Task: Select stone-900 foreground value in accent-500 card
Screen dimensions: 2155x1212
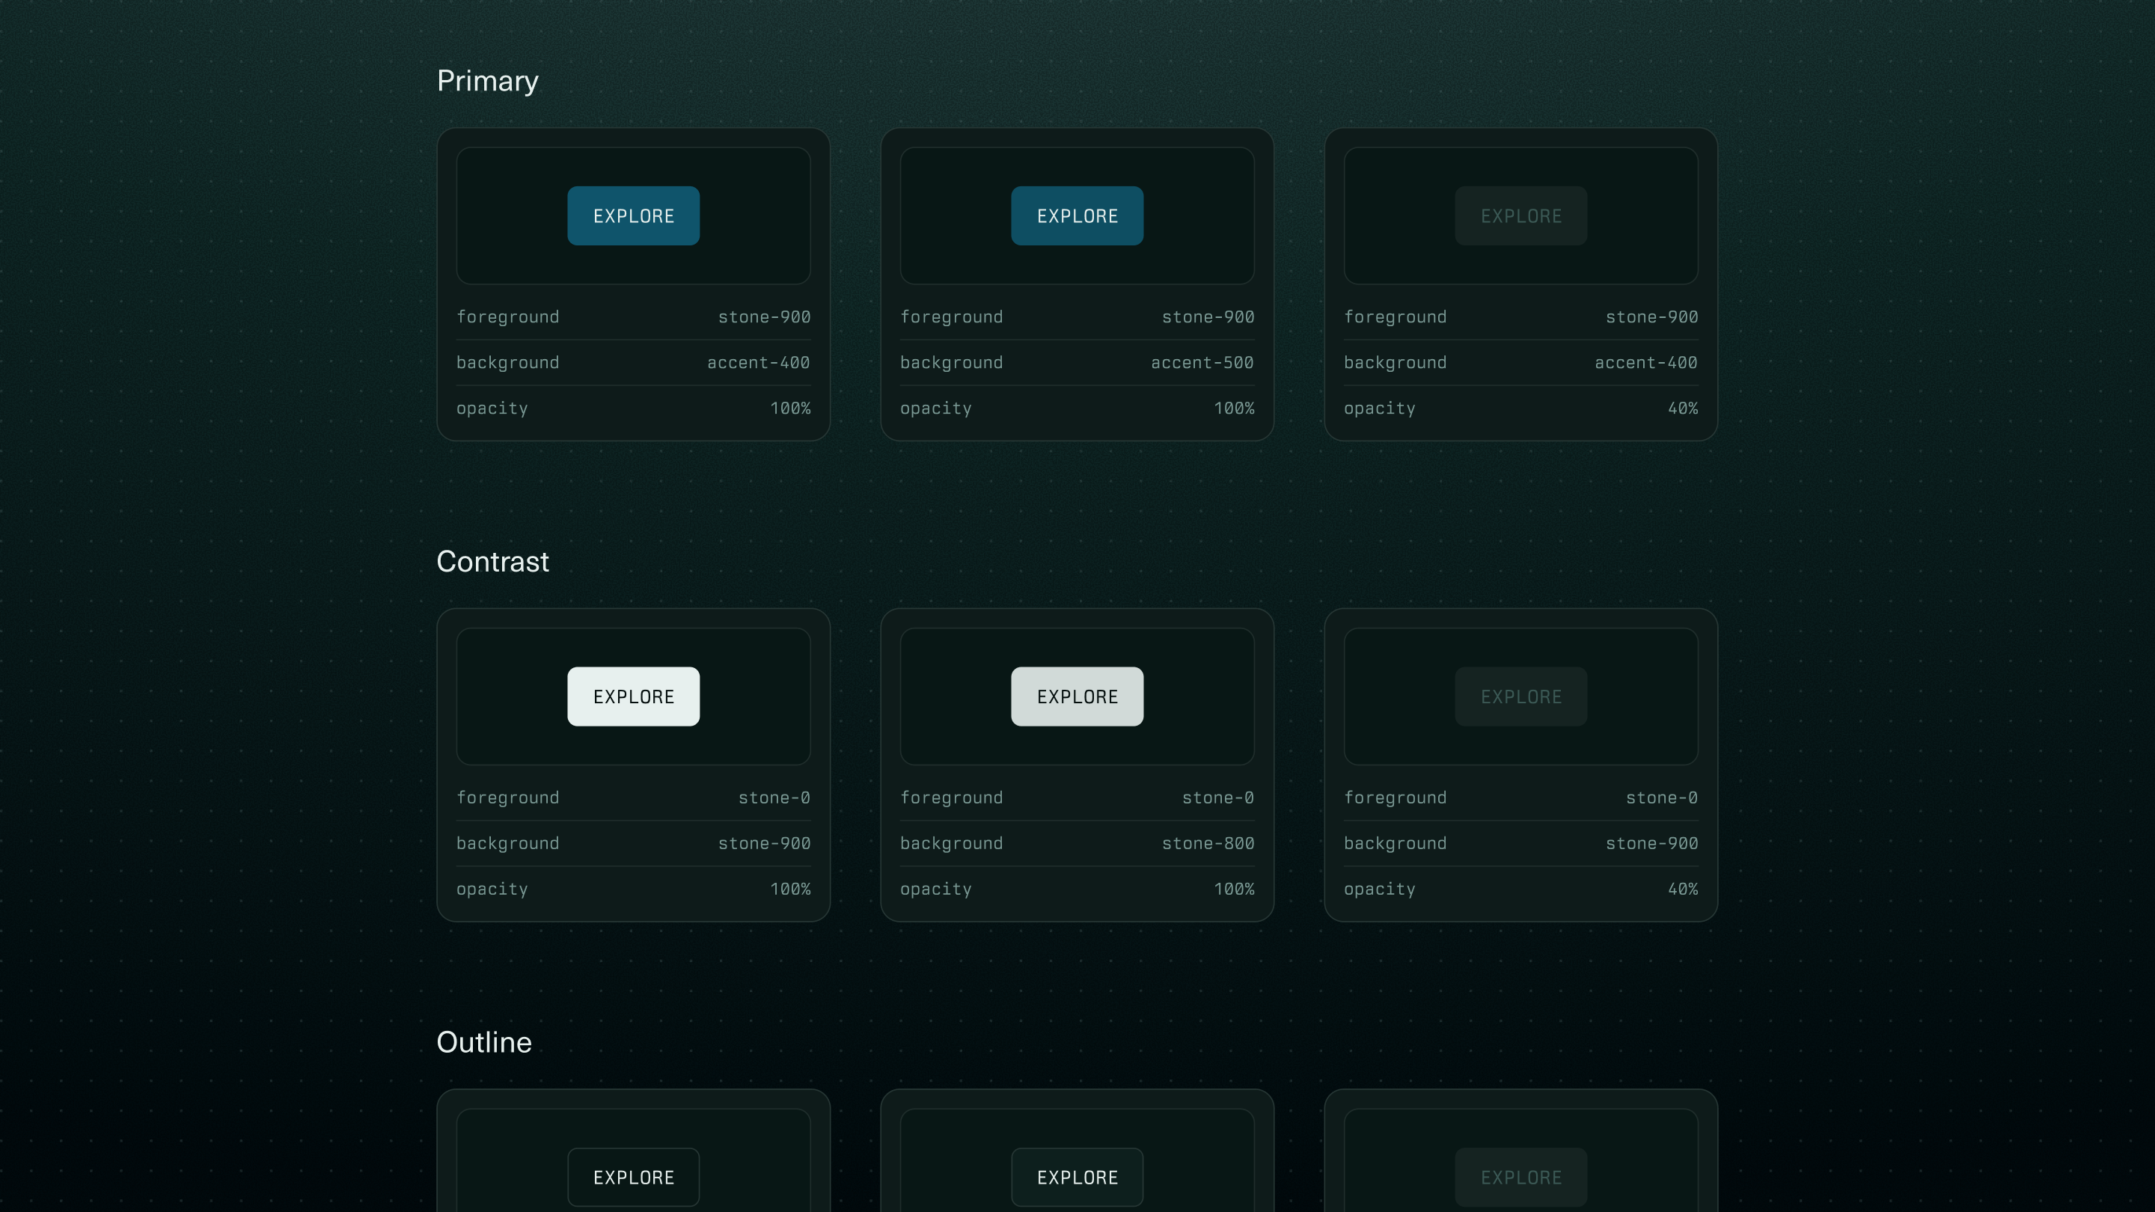Action: click(x=1208, y=317)
